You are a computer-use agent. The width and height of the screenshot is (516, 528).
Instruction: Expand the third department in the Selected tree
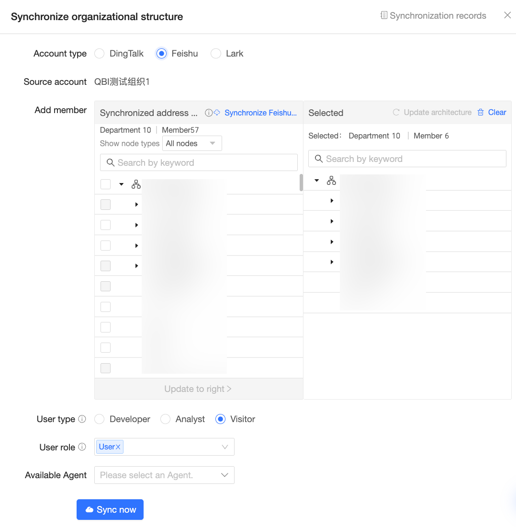click(x=332, y=242)
